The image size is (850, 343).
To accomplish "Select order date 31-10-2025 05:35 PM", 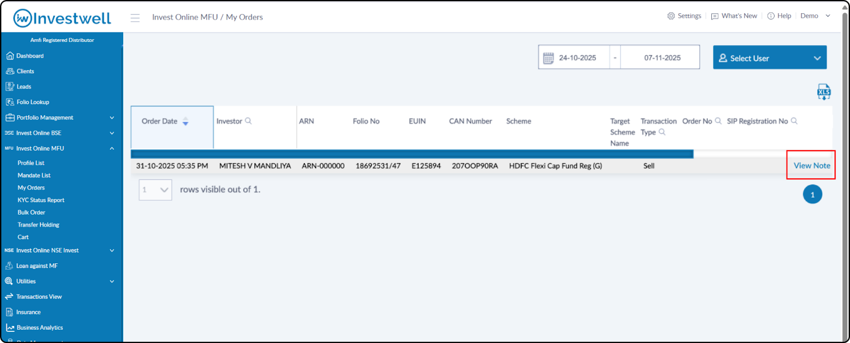I will coord(172,166).
